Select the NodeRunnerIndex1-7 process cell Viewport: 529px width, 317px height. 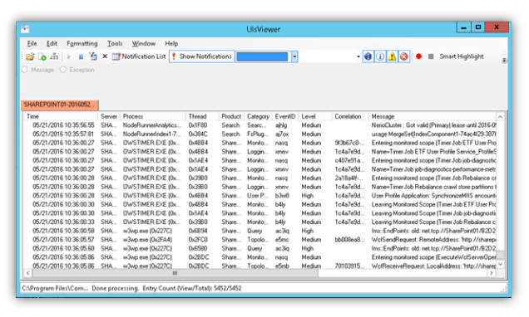[x=152, y=134]
